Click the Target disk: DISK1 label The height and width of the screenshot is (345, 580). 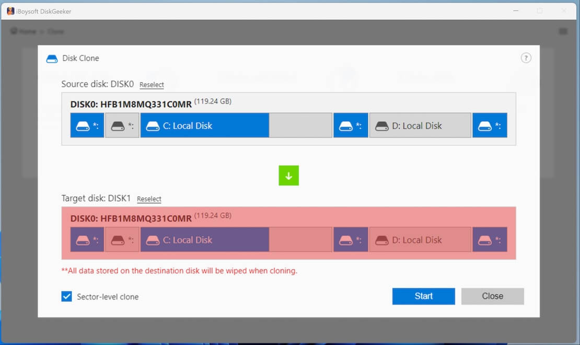coord(96,198)
